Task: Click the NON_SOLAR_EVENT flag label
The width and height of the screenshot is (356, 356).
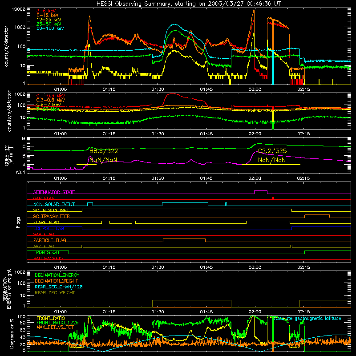Action: [54, 204]
